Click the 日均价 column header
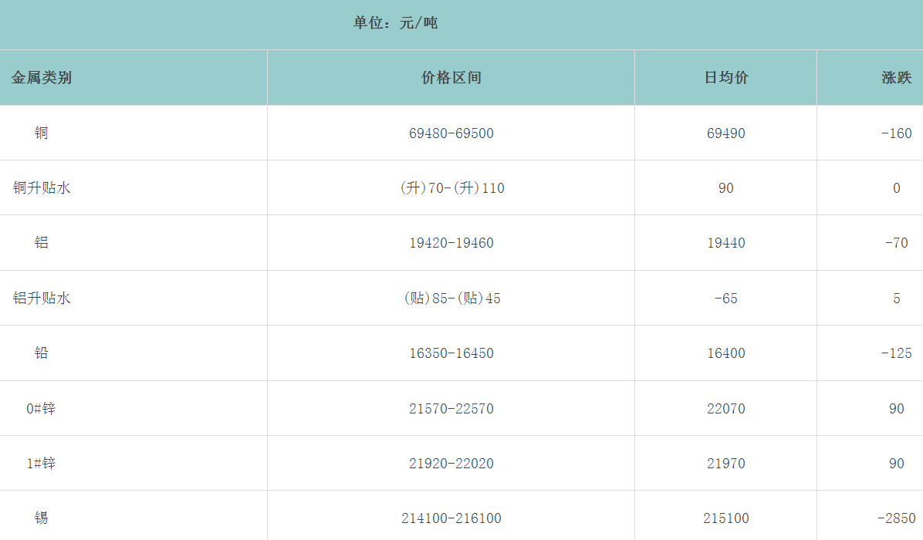This screenshot has width=923, height=540. 726,78
